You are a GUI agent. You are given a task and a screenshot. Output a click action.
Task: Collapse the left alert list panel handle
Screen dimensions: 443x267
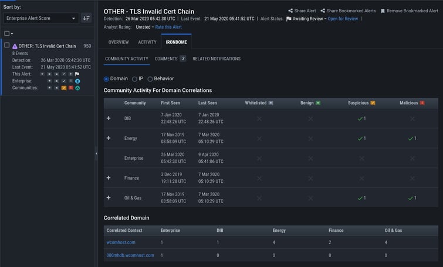(96, 153)
